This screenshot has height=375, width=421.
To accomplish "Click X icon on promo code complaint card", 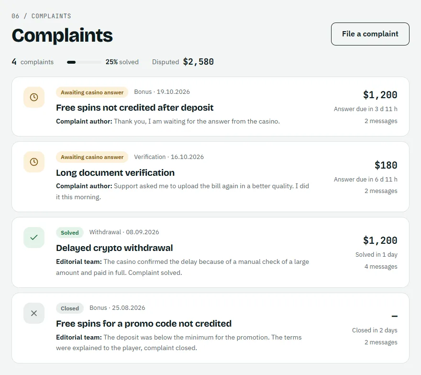I will pyautogui.click(x=34, y=313).
